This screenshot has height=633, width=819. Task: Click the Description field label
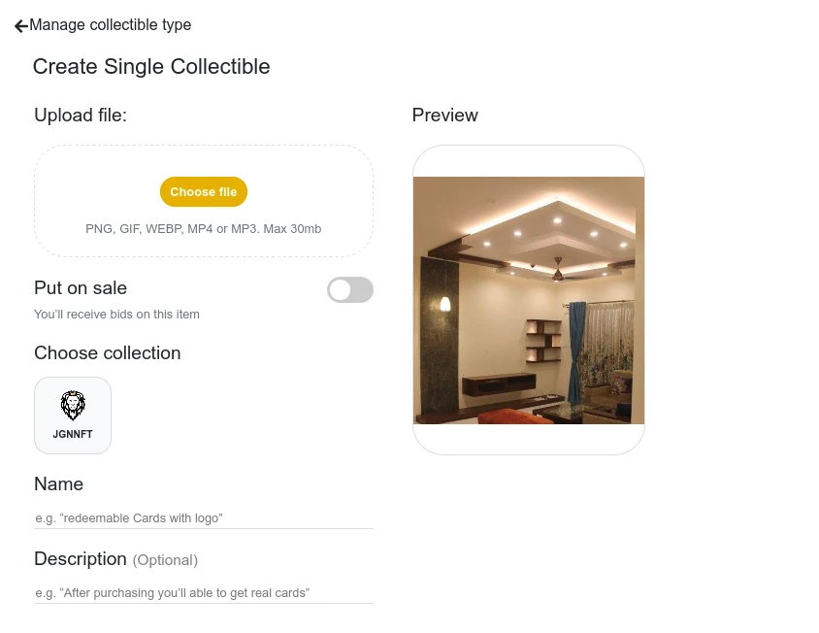tap(81, 559)
